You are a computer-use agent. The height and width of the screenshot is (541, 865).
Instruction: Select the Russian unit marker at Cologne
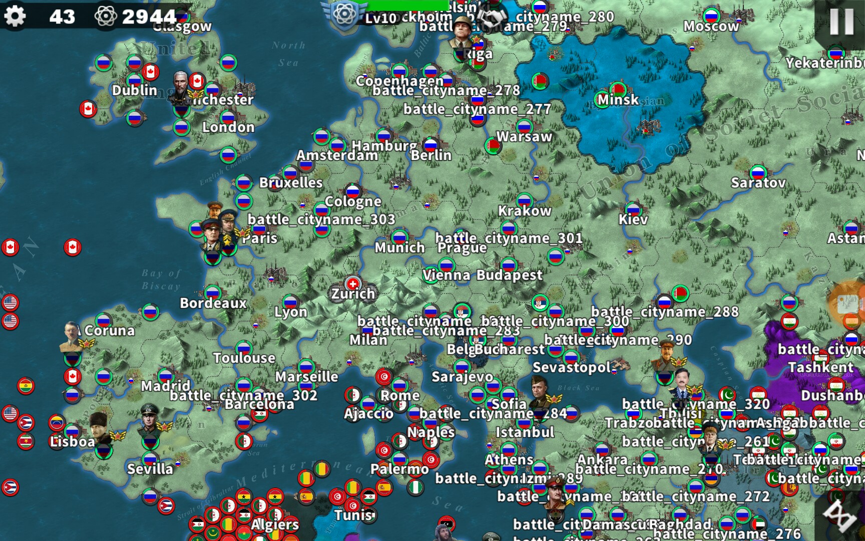(x=353, y=191)
